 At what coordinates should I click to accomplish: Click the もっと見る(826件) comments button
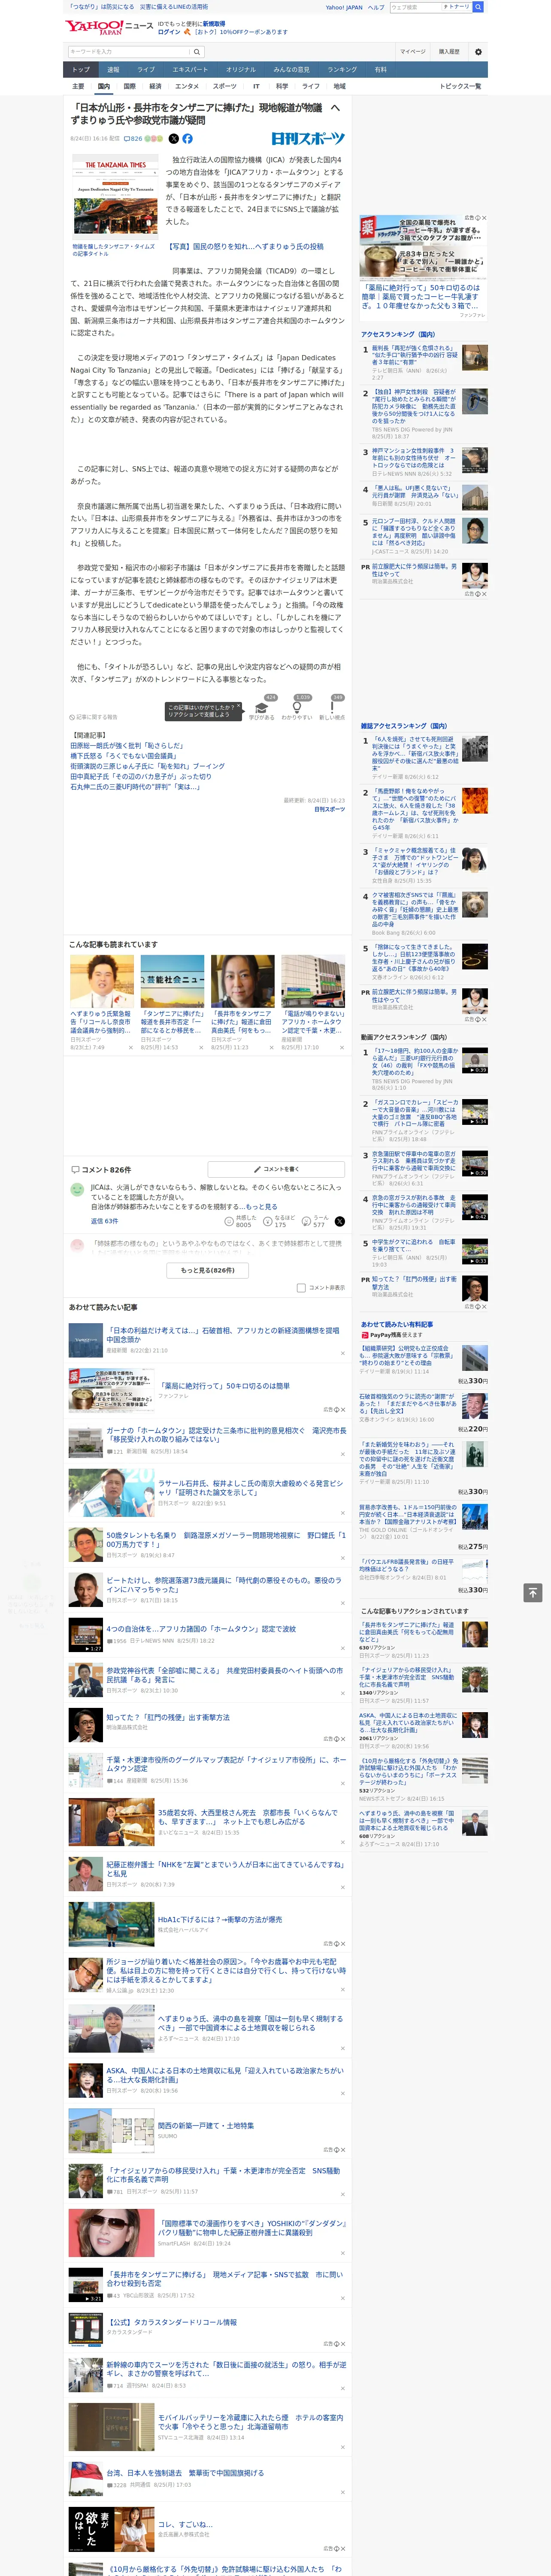[x=208, y=1270]
